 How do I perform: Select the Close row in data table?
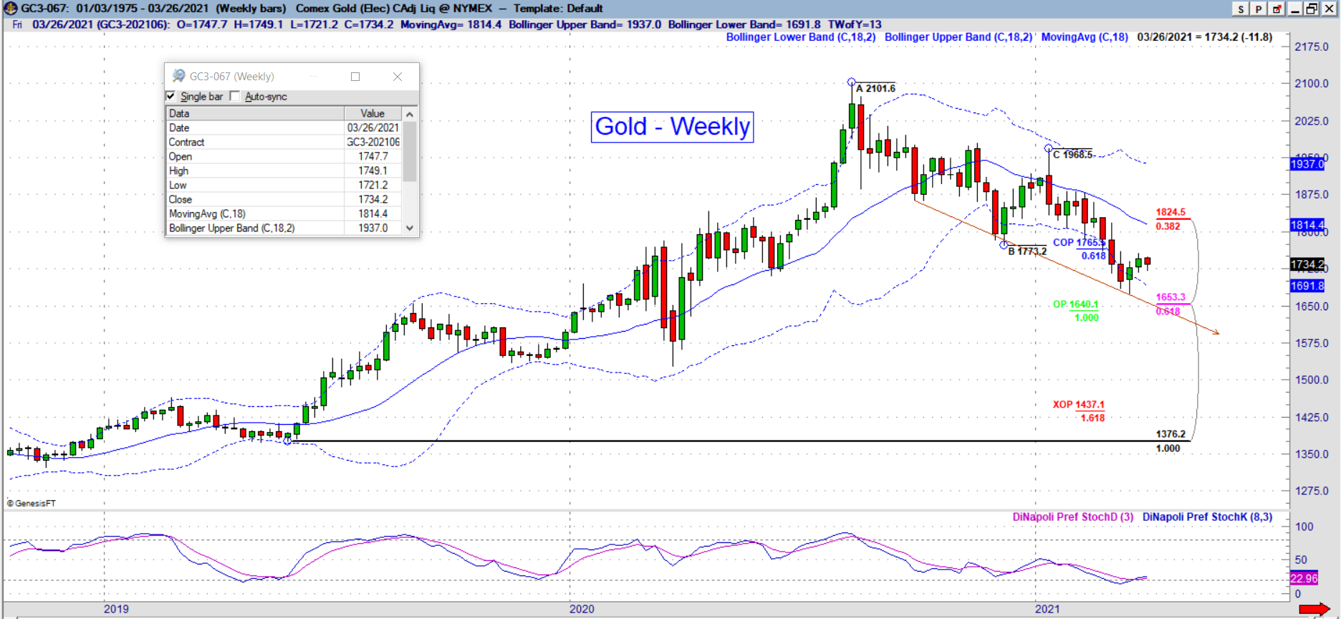click(x=284, y=199)
